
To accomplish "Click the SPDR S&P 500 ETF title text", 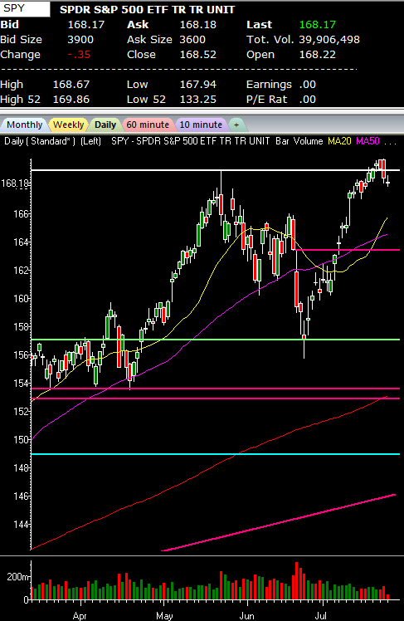I will click(147, 9).
